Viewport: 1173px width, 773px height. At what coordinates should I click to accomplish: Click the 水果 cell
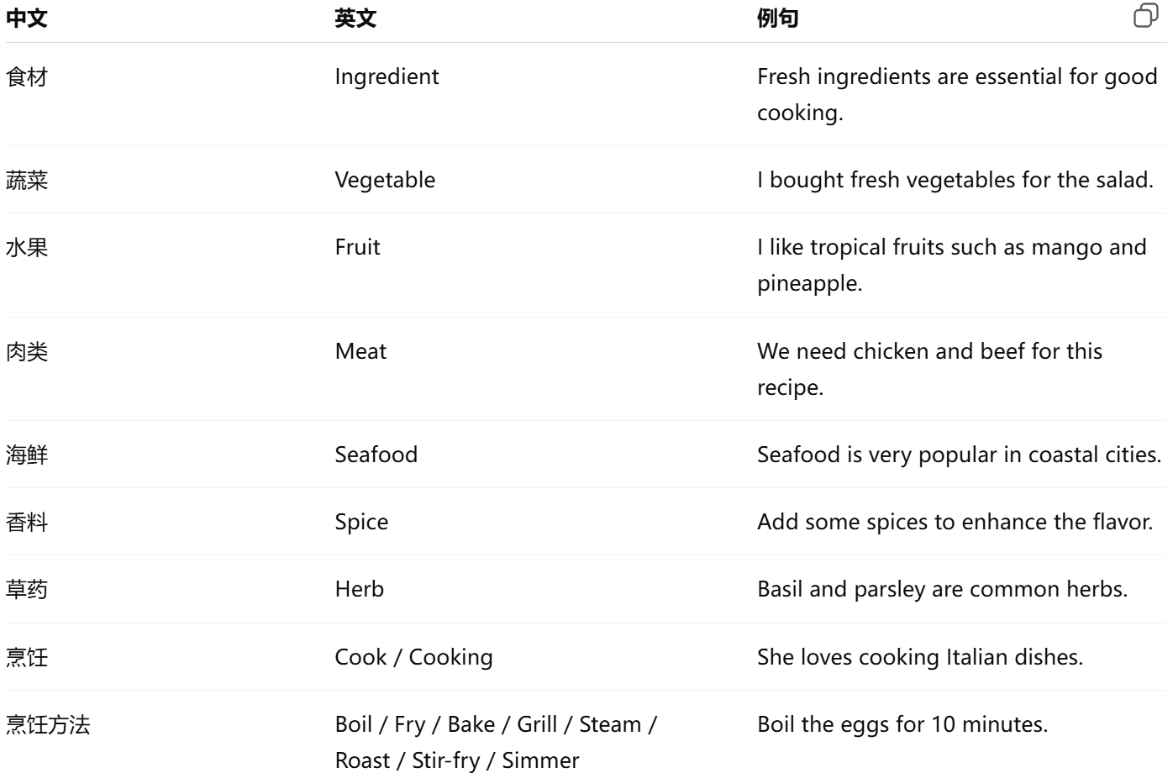[27, 248]
